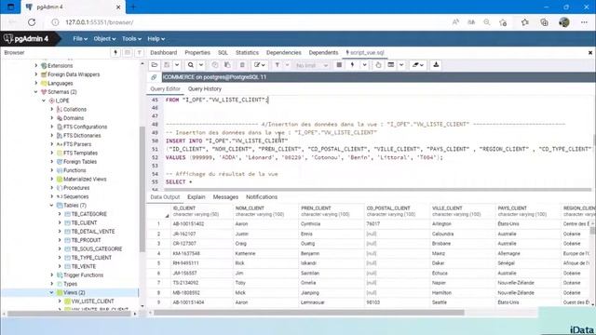
Task: Select TB_PRODUIT table in tree
Action: pyautogui.click(x=86, y=240)
